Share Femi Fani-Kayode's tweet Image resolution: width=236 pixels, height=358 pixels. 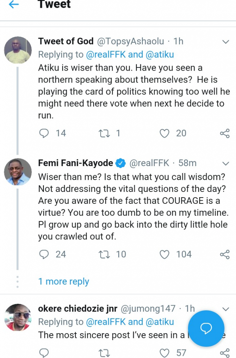point(224,254)
